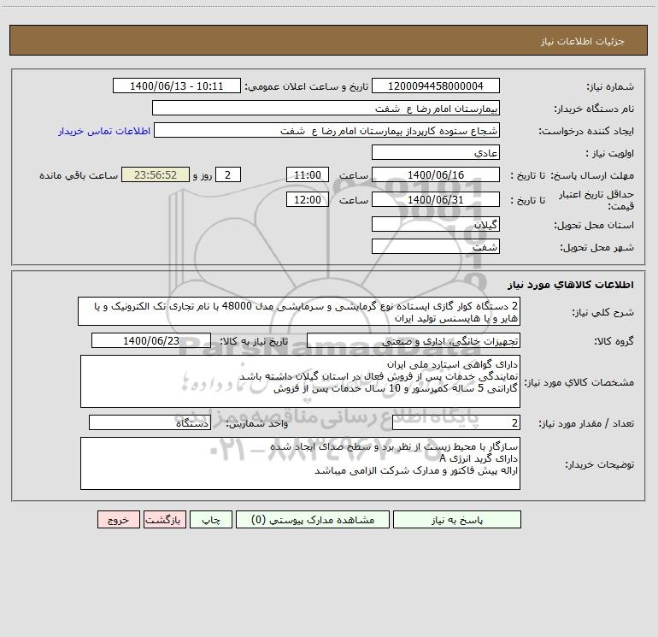Click the بازگشت back button
The width and height of the screenshot is (658, 637).
click(x=165, y=520)
